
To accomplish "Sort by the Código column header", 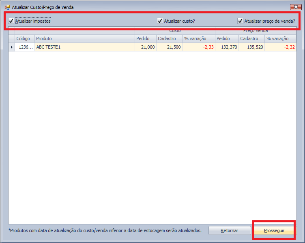I will point(23,39).
